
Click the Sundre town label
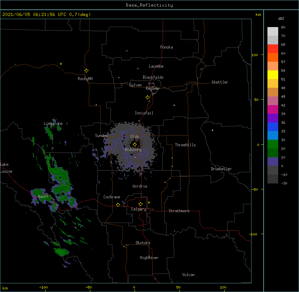pyautogui.click(x=101, y=136)
